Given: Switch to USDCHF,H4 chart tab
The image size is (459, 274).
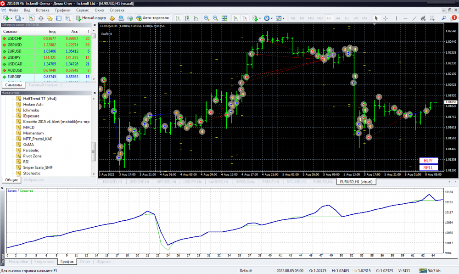Looking at the screenshot, I should click(140, 182).
